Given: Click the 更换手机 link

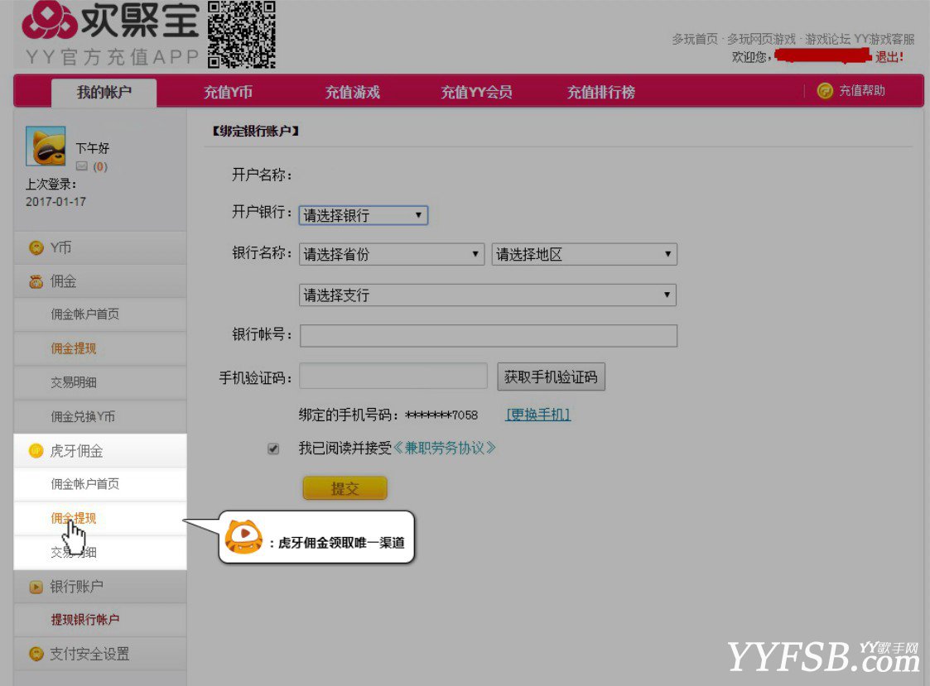Looking at the screenshot, I should pos(538,415).
